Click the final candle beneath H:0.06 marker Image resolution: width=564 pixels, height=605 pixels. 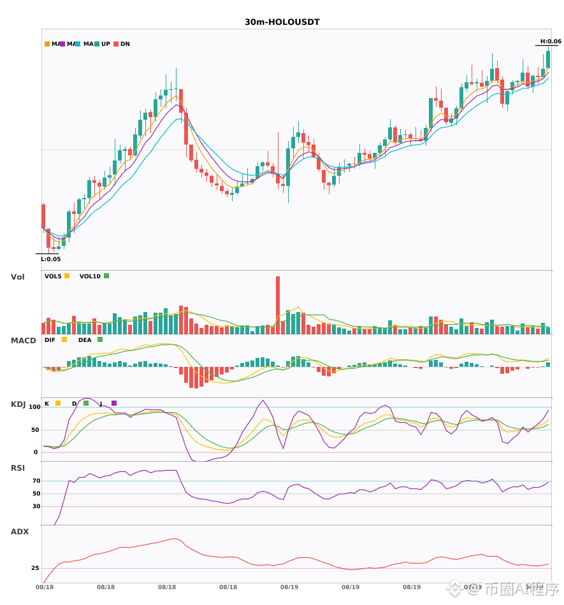click(x=548, y=58)
